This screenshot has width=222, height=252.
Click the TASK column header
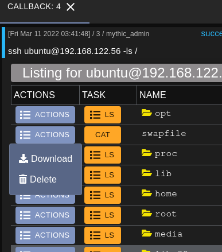point(108,95)
